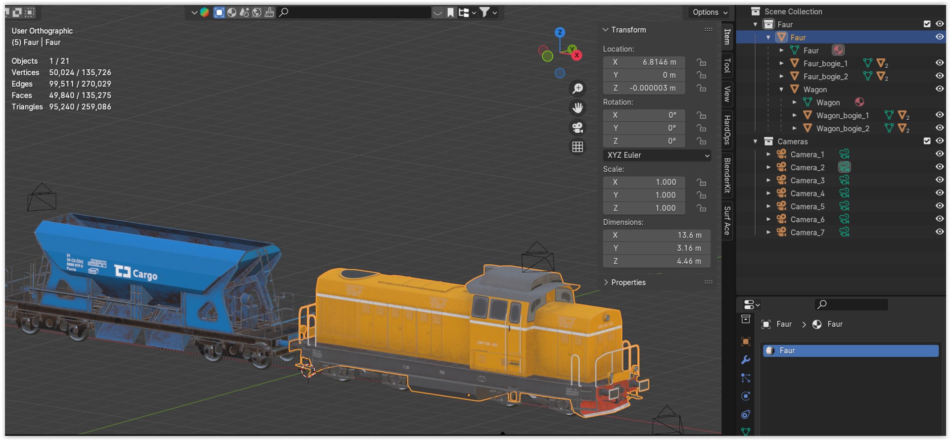Collapse the Cameras collection
Viewport: 950px width, 440px height.
click(755, 142)
